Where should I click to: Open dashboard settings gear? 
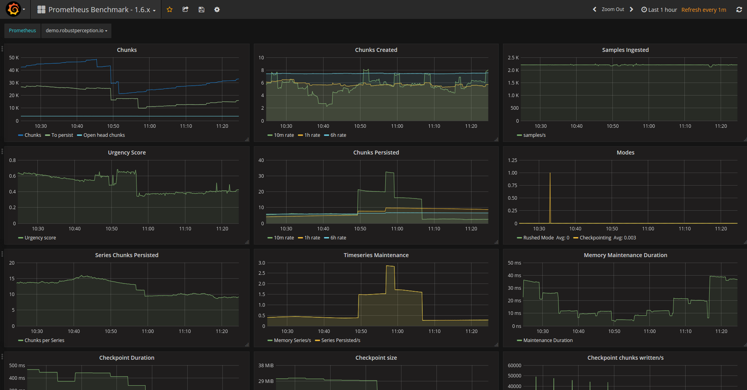pos(217,9)
